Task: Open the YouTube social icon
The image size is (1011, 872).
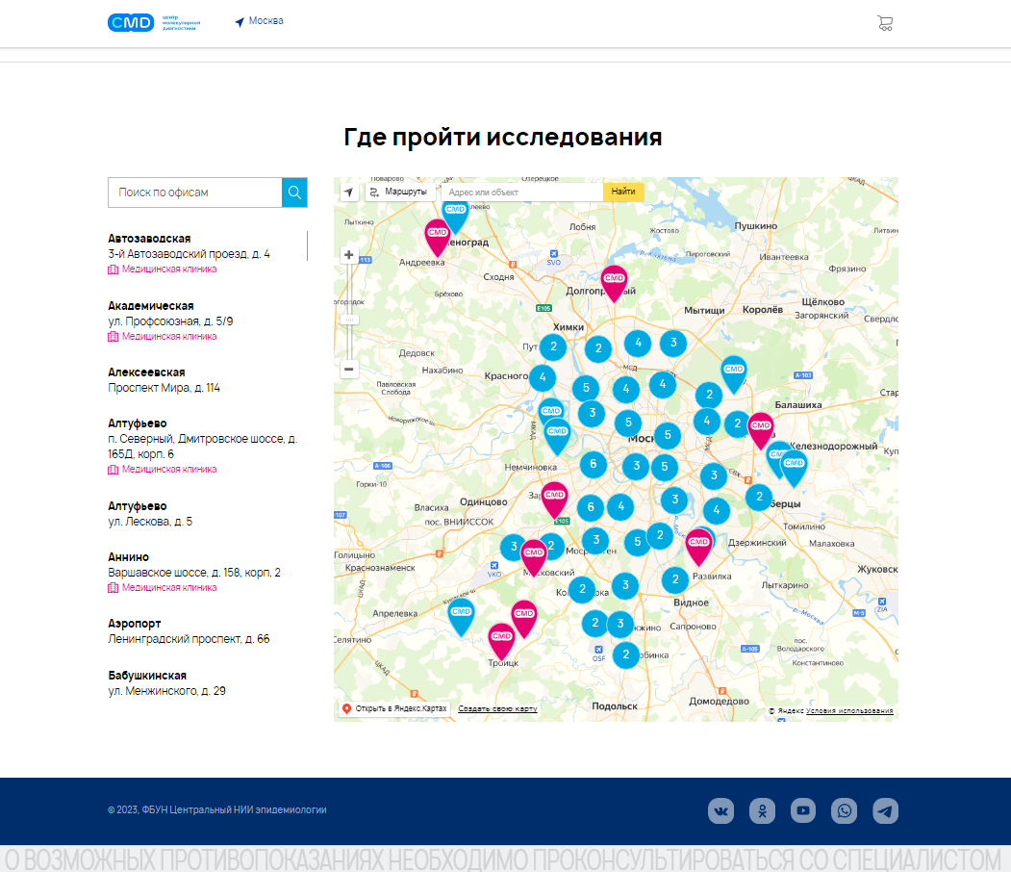Action: click(803, 810)
